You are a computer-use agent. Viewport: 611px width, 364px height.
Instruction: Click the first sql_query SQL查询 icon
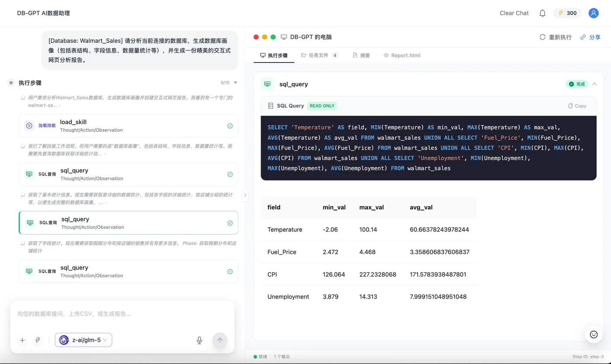click(x=29, y=174)
